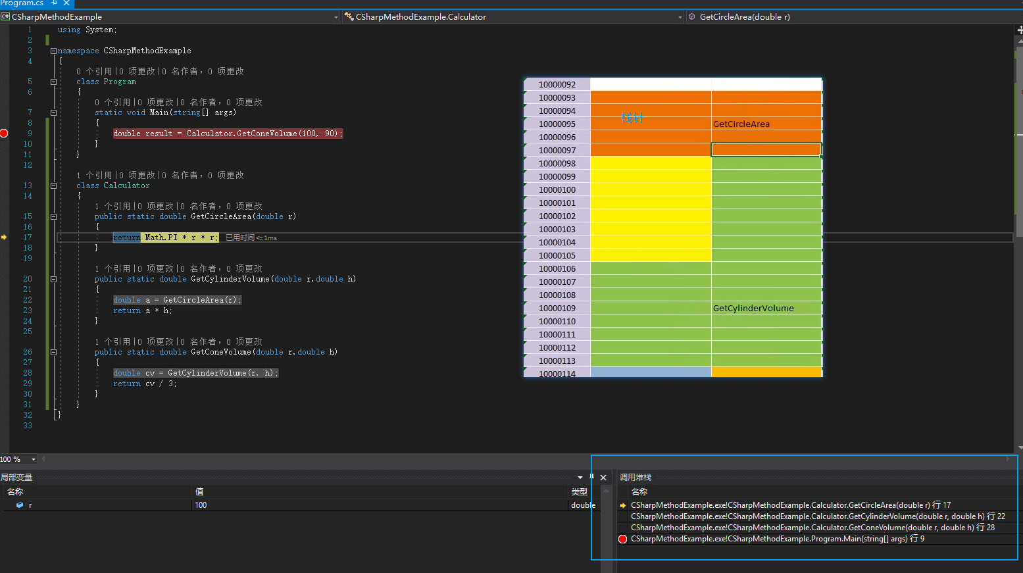
Task: Click the yellow arrow icon in the call stack
Action: [x=623, y=505]
